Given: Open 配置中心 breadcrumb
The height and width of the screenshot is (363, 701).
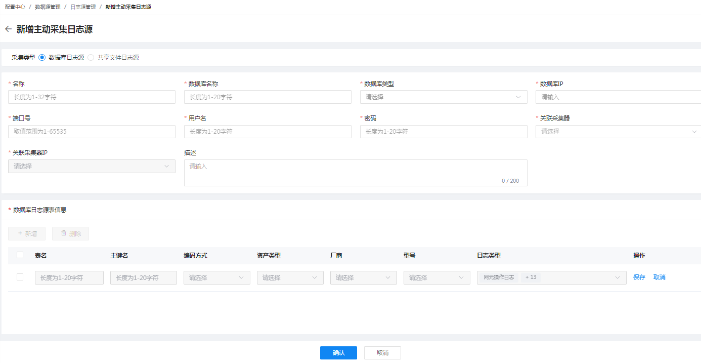Looking at the screenshot, I should pos(15,7).
